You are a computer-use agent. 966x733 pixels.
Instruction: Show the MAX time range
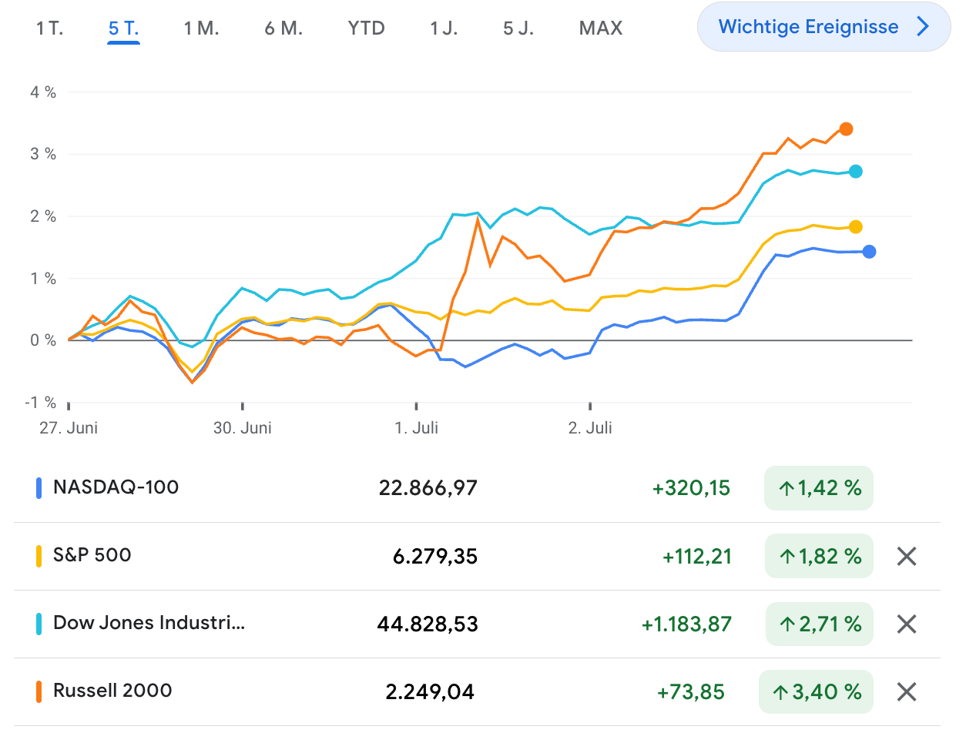click(x=600, y=28)
